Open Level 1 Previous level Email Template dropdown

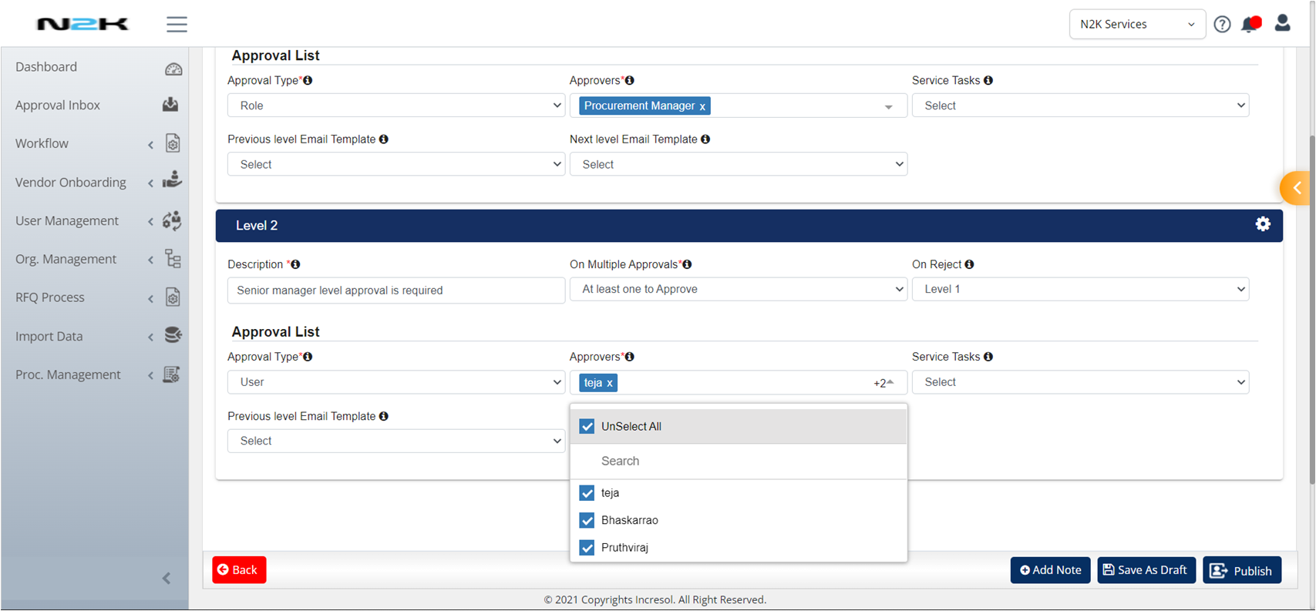click(x=396, y=164)
